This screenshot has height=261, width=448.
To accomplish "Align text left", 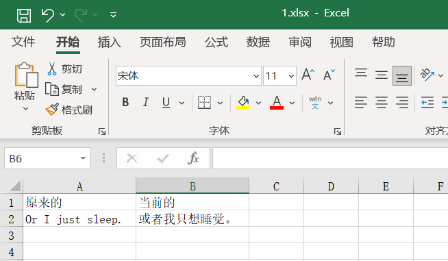I will [x=361, y=102].
